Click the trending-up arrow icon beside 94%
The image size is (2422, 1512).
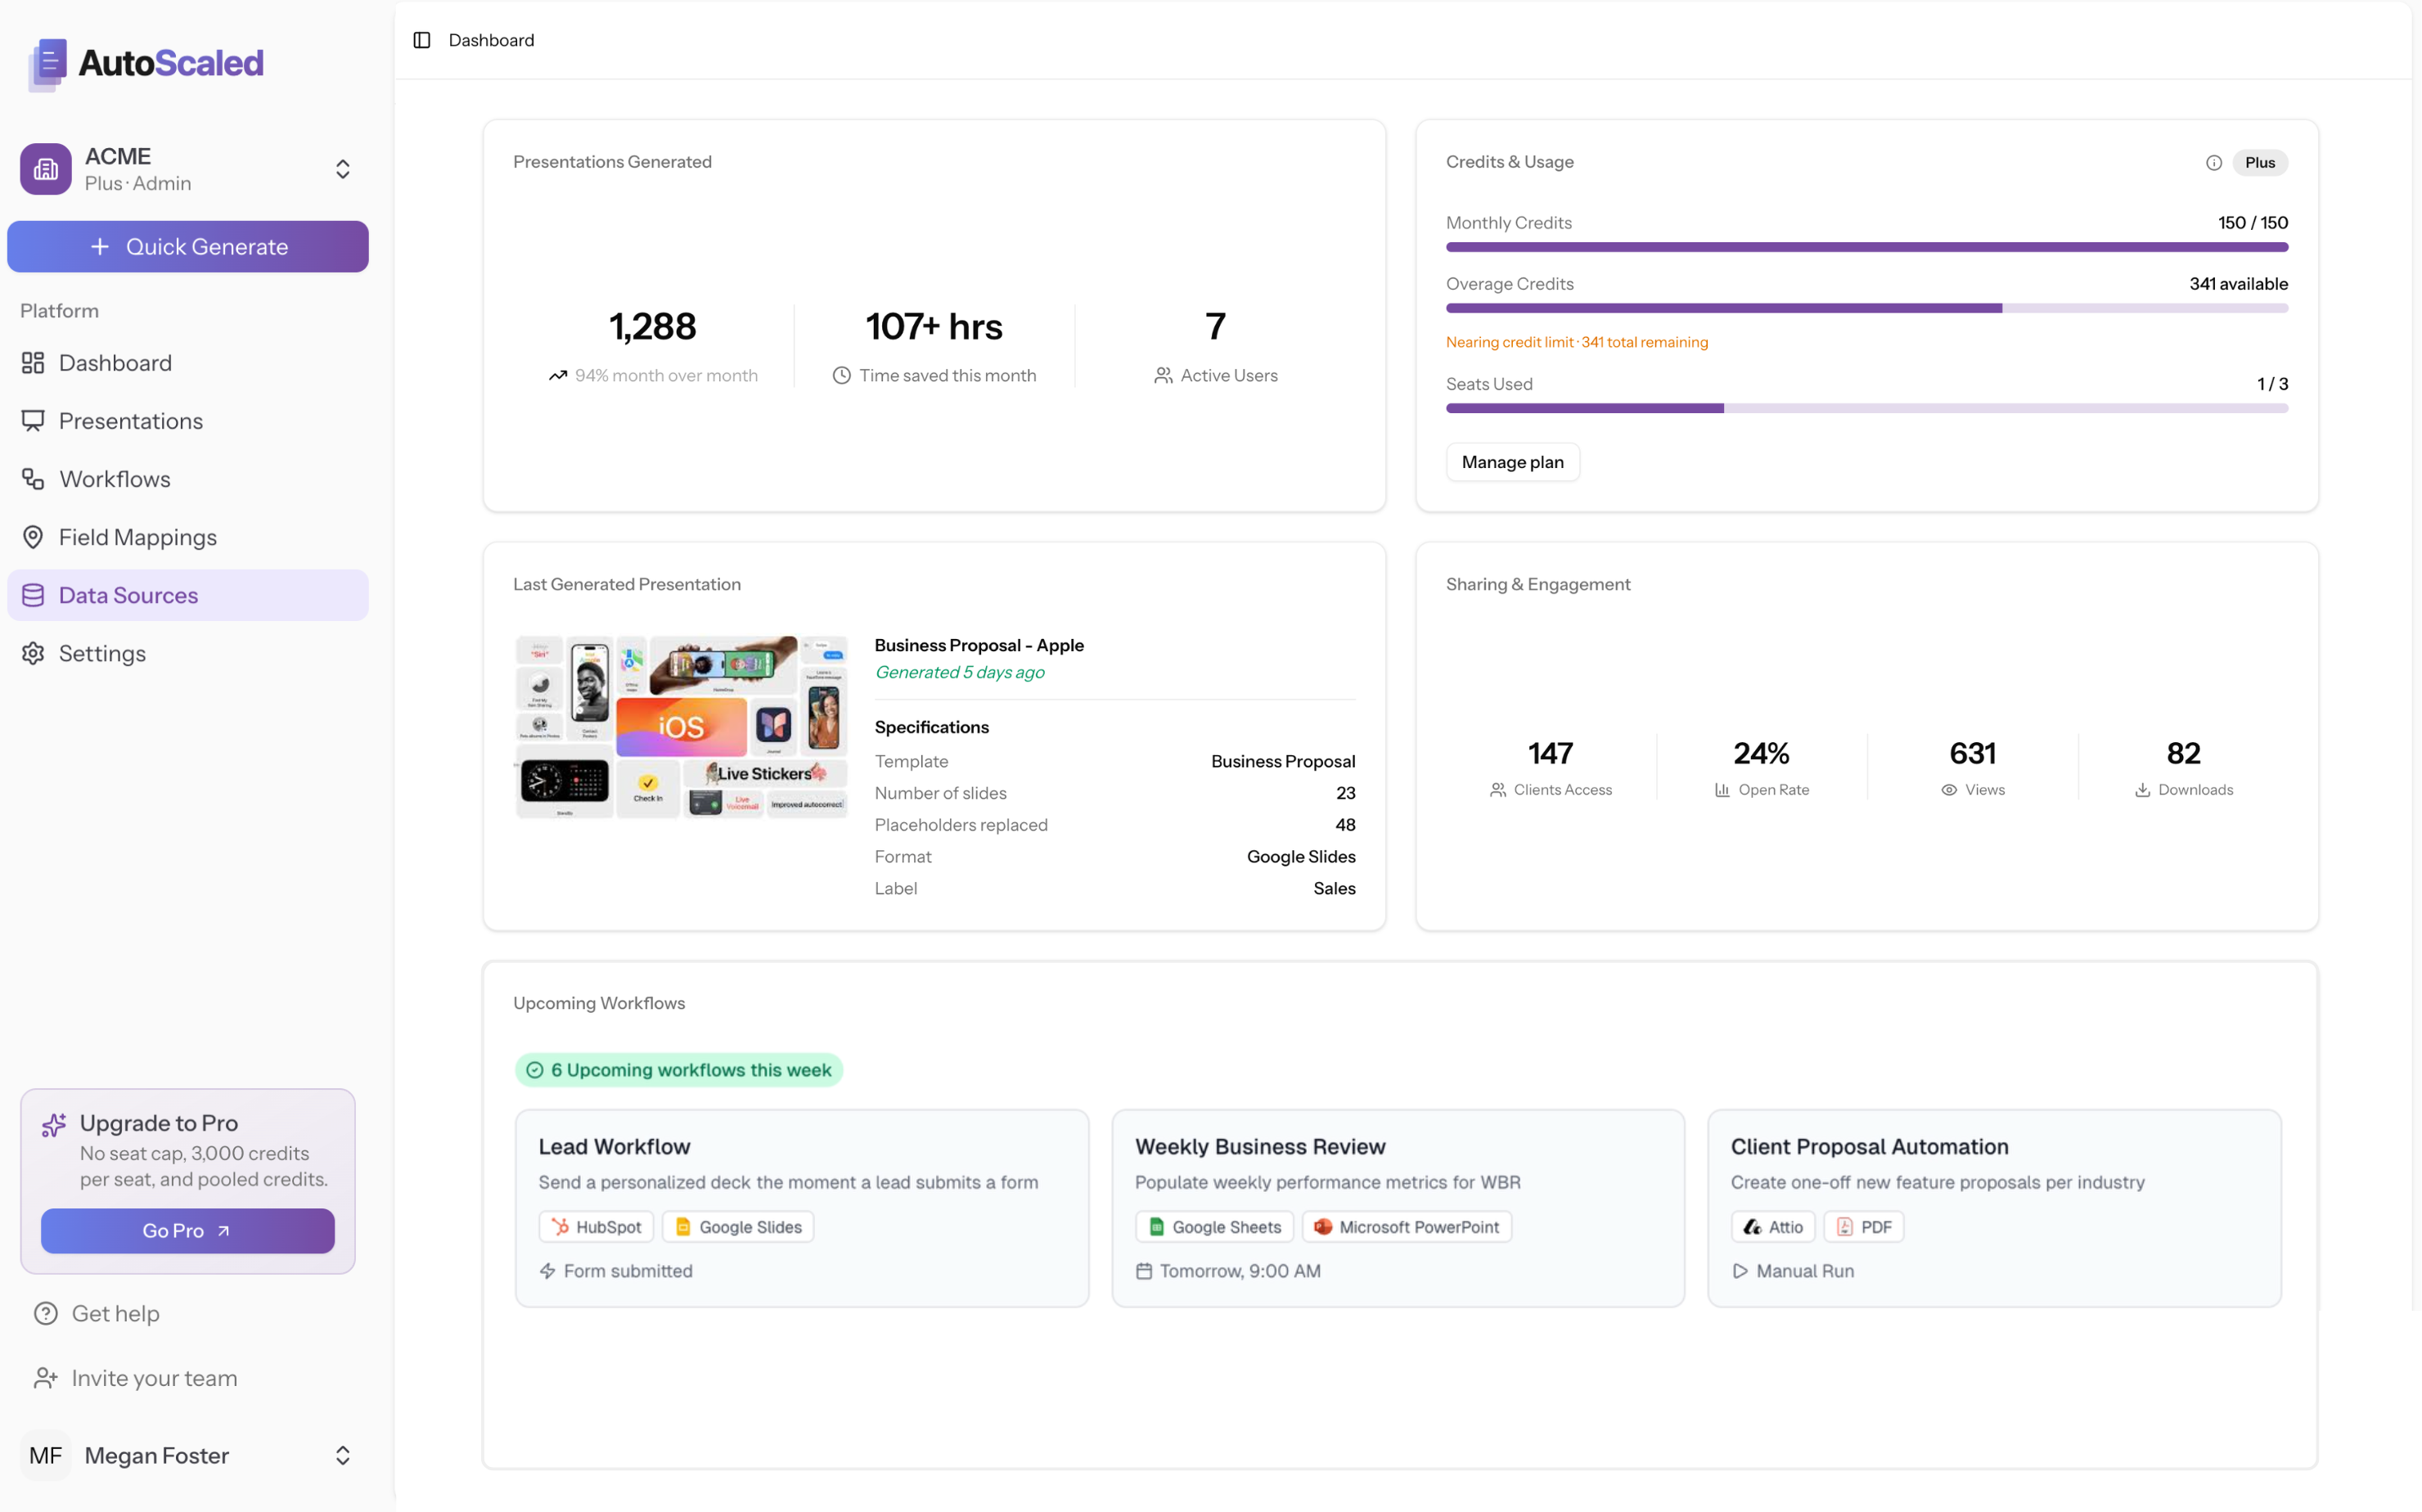tap(558, 376)
